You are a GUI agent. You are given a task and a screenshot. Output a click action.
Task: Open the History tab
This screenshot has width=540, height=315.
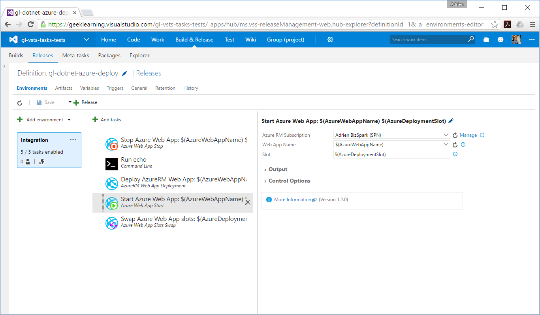coord(191,88)
